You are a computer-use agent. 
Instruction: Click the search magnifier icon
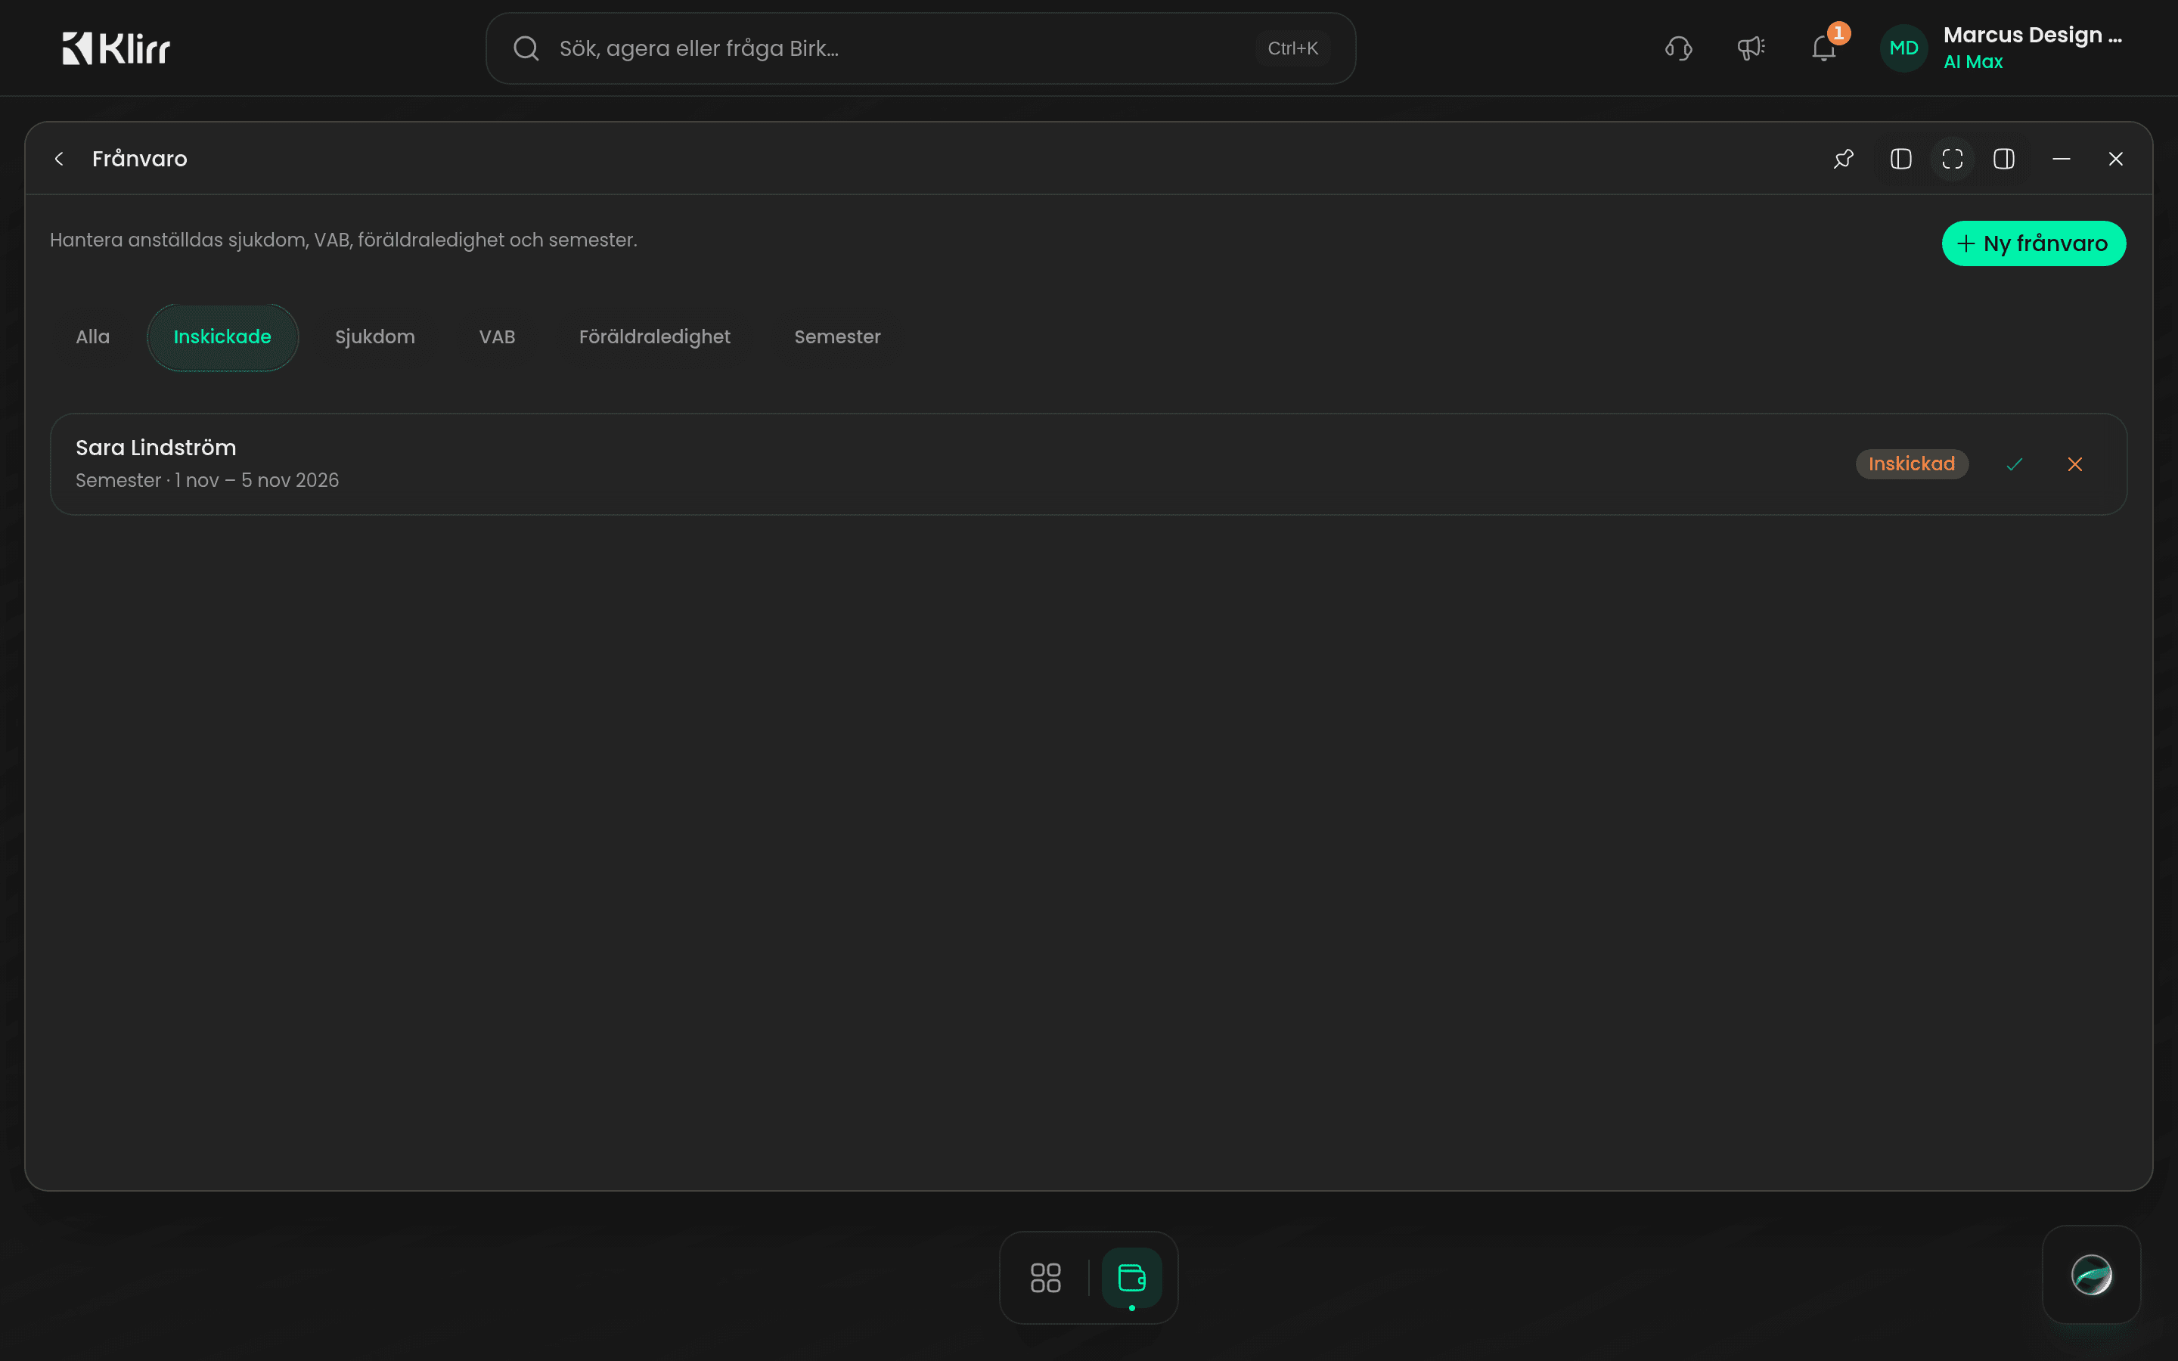tap(526, 48)
